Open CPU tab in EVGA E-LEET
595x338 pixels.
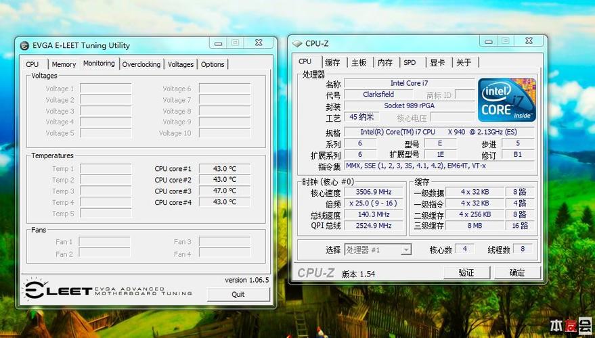[x=32, y=64]
